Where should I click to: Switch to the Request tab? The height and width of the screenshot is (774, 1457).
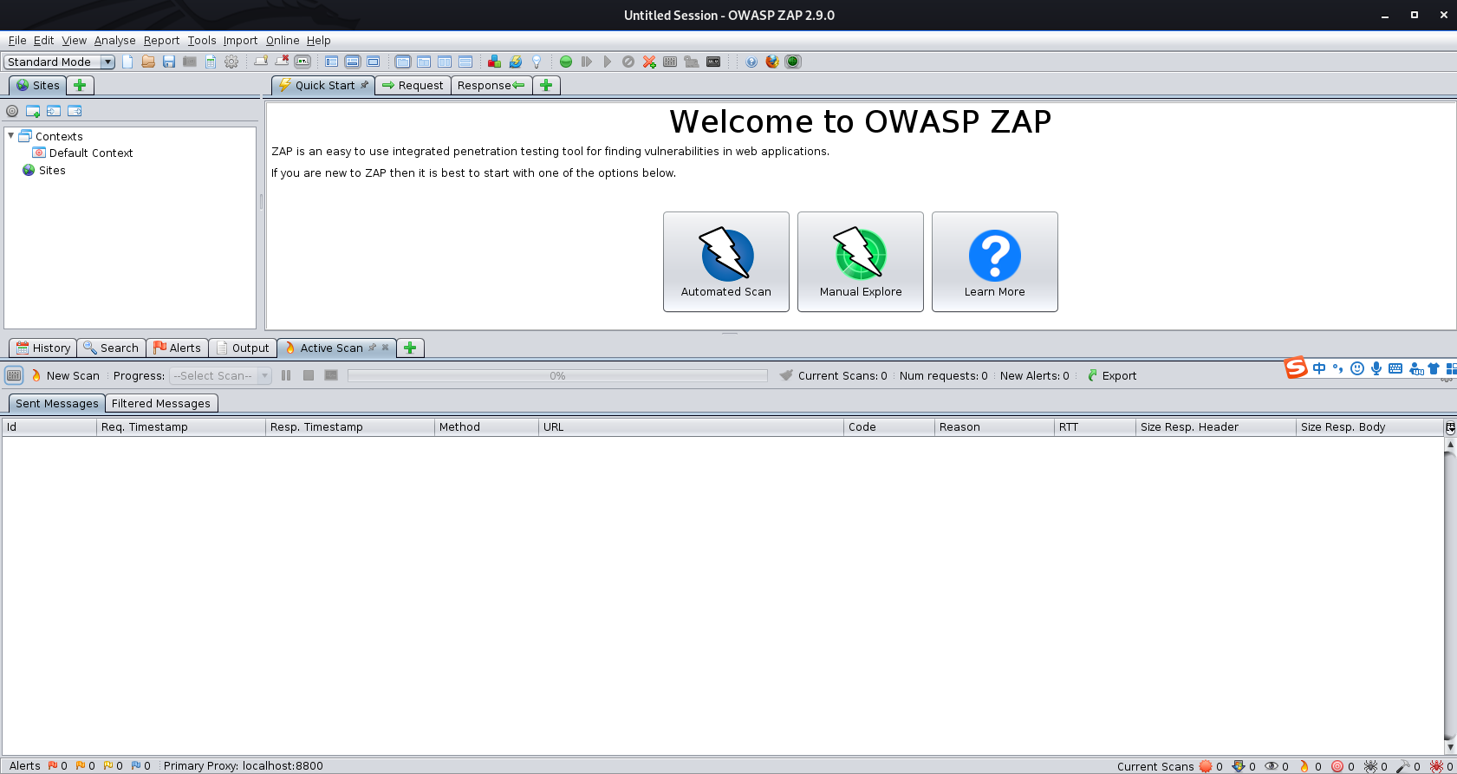pos(413,85)
